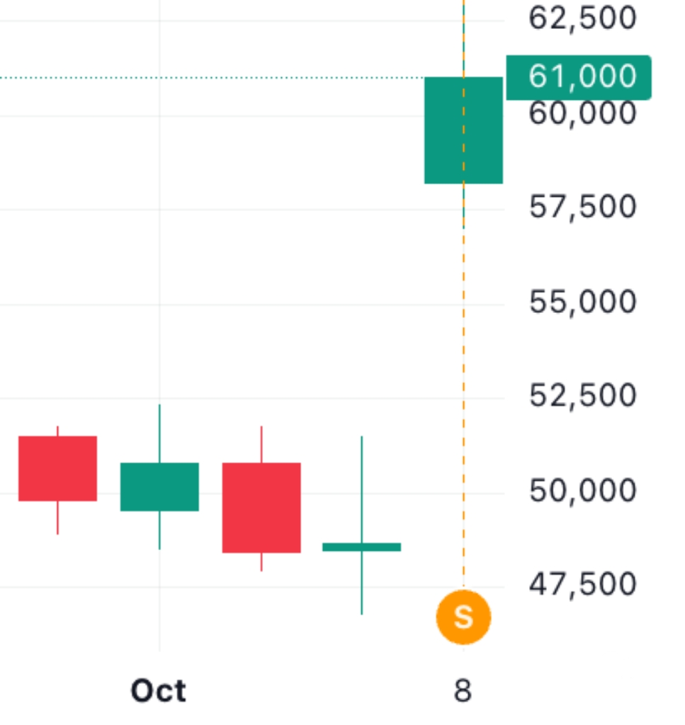685x725 pixels.
Task: Click the dotted green horizontal price line
Action: (213, 77)
